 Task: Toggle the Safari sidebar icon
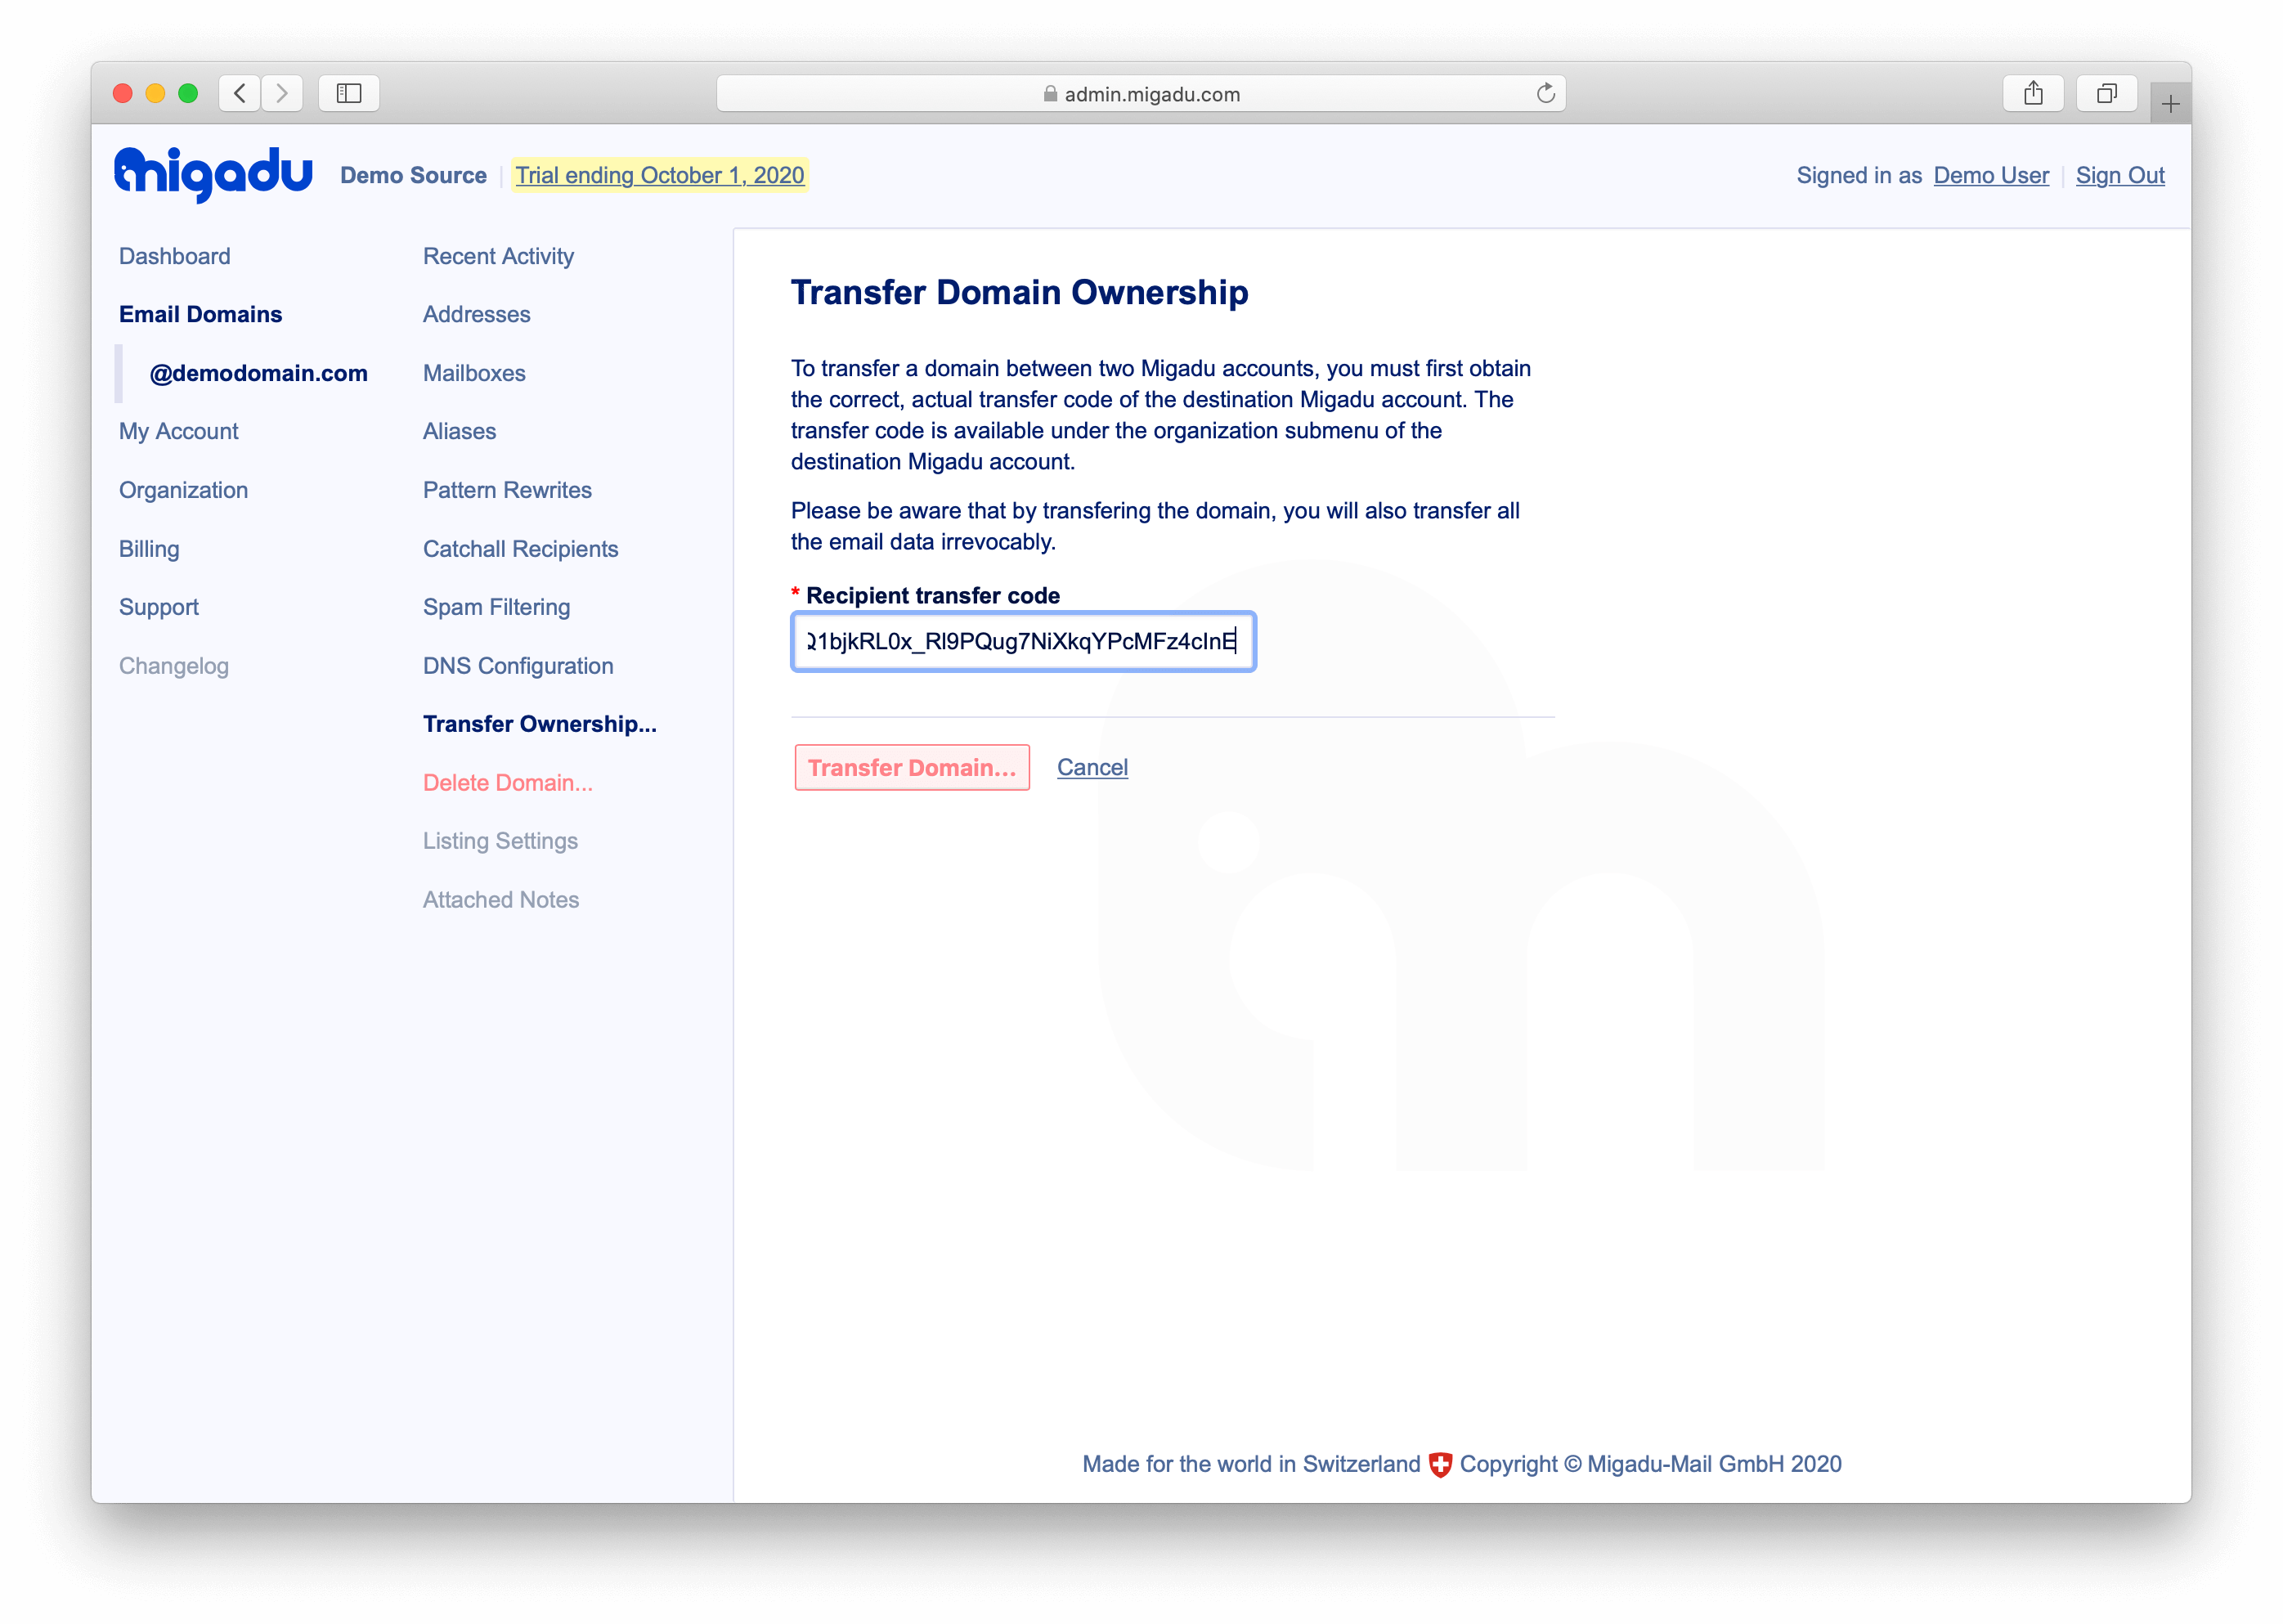[x=348, y=93]
